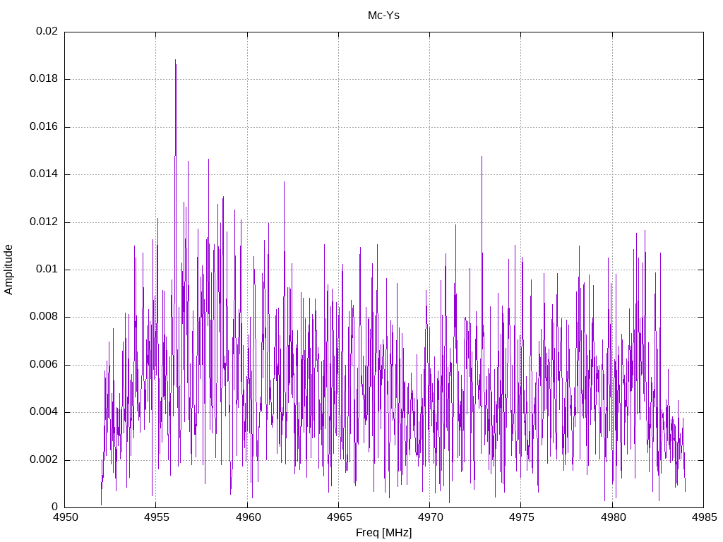Click the x-axis tick label 4985

(x=704, y=517)
